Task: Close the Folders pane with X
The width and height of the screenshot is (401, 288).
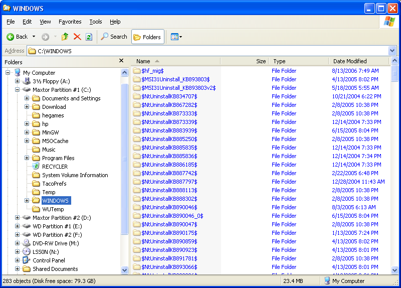Action: 121,61
